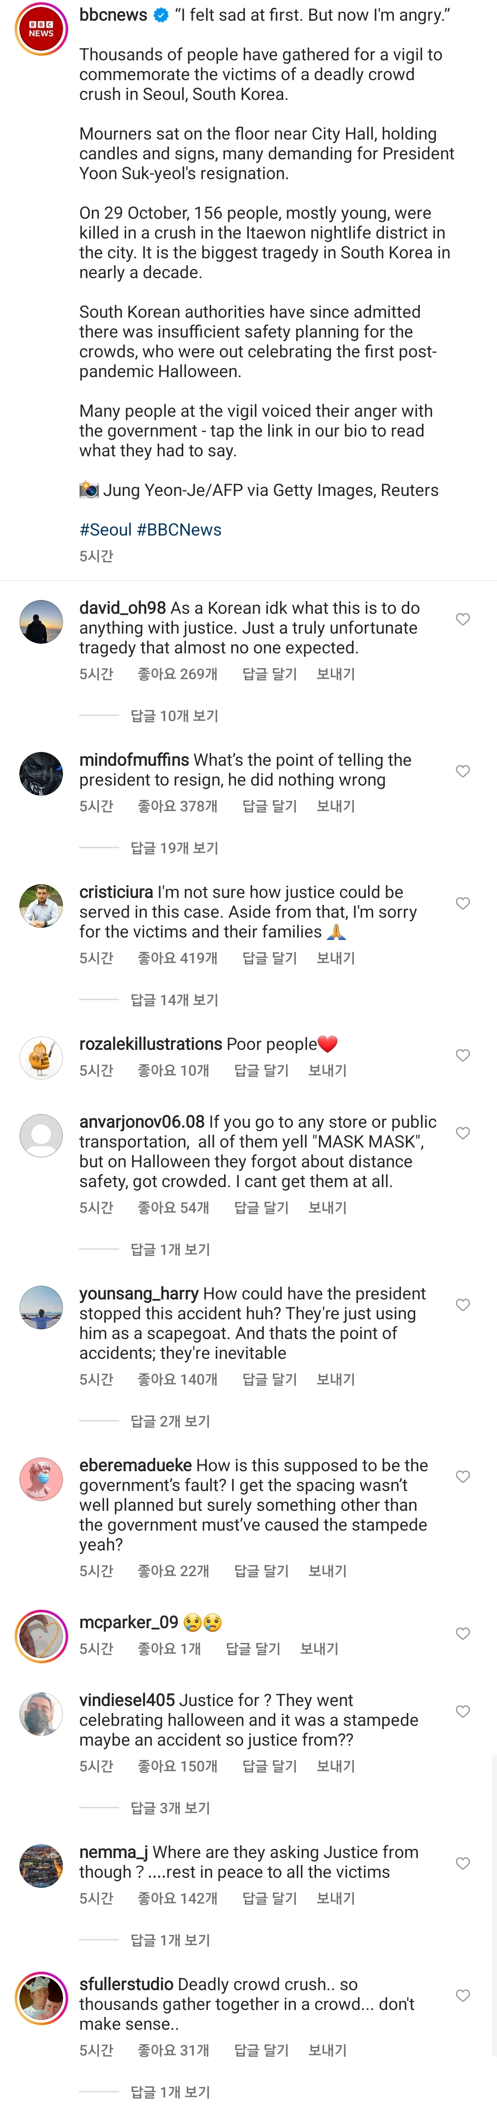Click eberemadueke's statue avatar
The height and width of the screenshot is (2114, 497).
pyautogui.click(x=41, y=1479)
